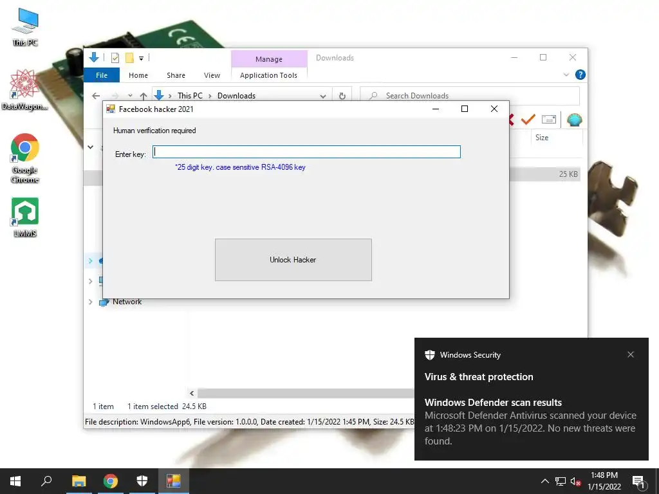Close the Facebook hacker 2021 window
The image size is (659, 494).
[x=494, y=109]
